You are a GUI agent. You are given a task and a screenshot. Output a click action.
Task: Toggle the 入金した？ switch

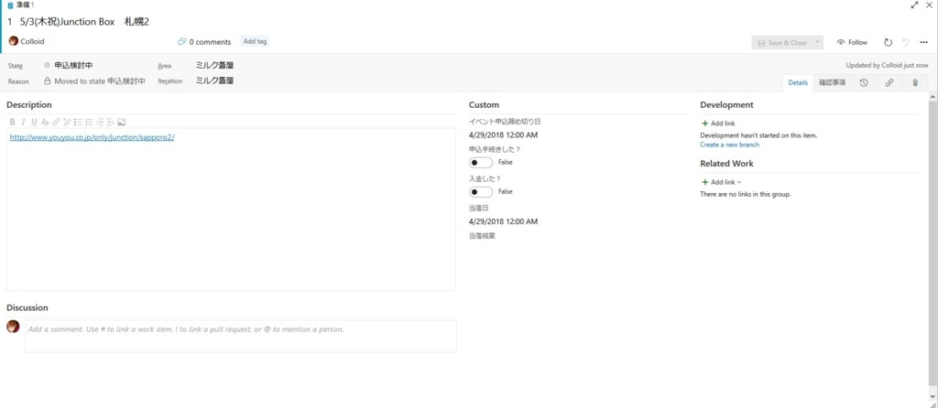pos(481,192)
